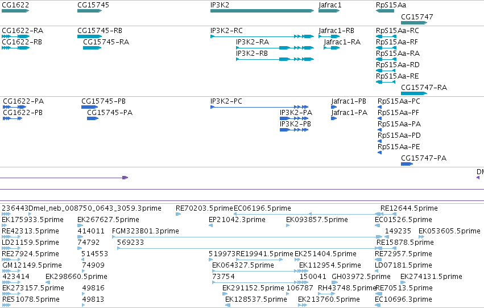The image size is (484, 308).
Task: Select transcript IP3K2-RC
Action: (226, 31)
